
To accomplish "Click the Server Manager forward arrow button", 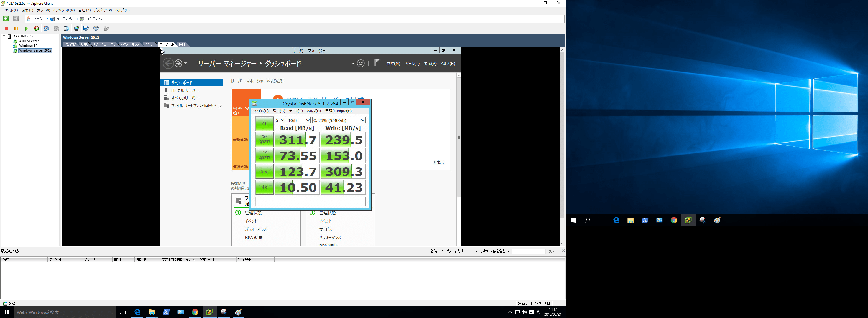I will point(178,63).
